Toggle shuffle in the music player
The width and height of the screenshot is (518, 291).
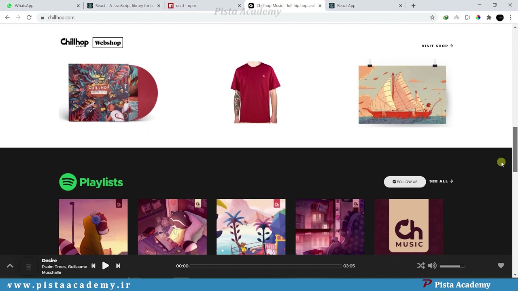[421, 266]
